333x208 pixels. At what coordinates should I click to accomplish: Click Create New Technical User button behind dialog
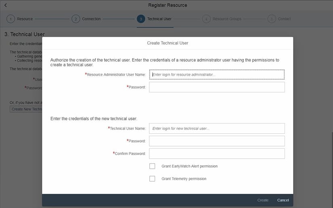(26, 109)
